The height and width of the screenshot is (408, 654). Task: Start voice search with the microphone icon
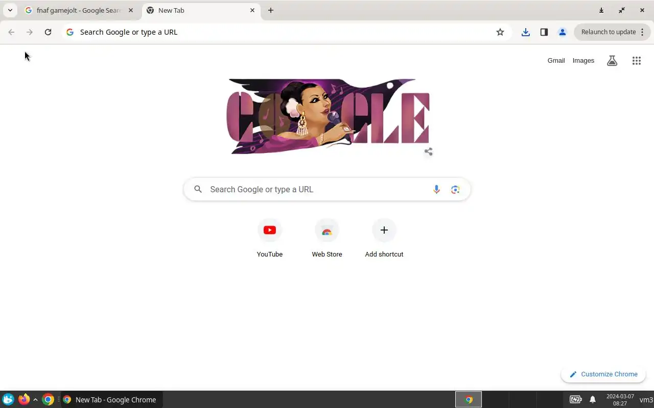click(x=436, y=189)
